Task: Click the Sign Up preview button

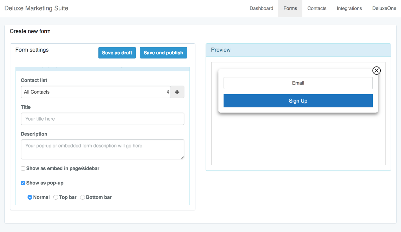Action: [298, 101]
